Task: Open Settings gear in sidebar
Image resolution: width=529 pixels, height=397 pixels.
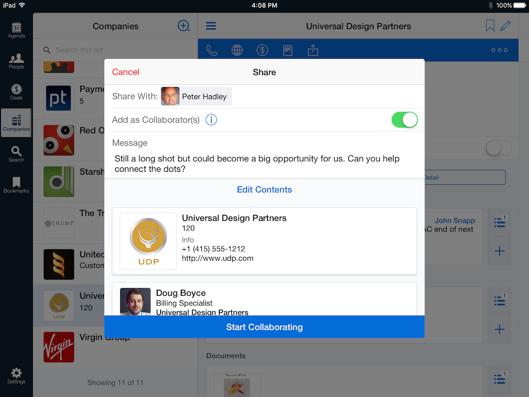Action: pos(16,376)
